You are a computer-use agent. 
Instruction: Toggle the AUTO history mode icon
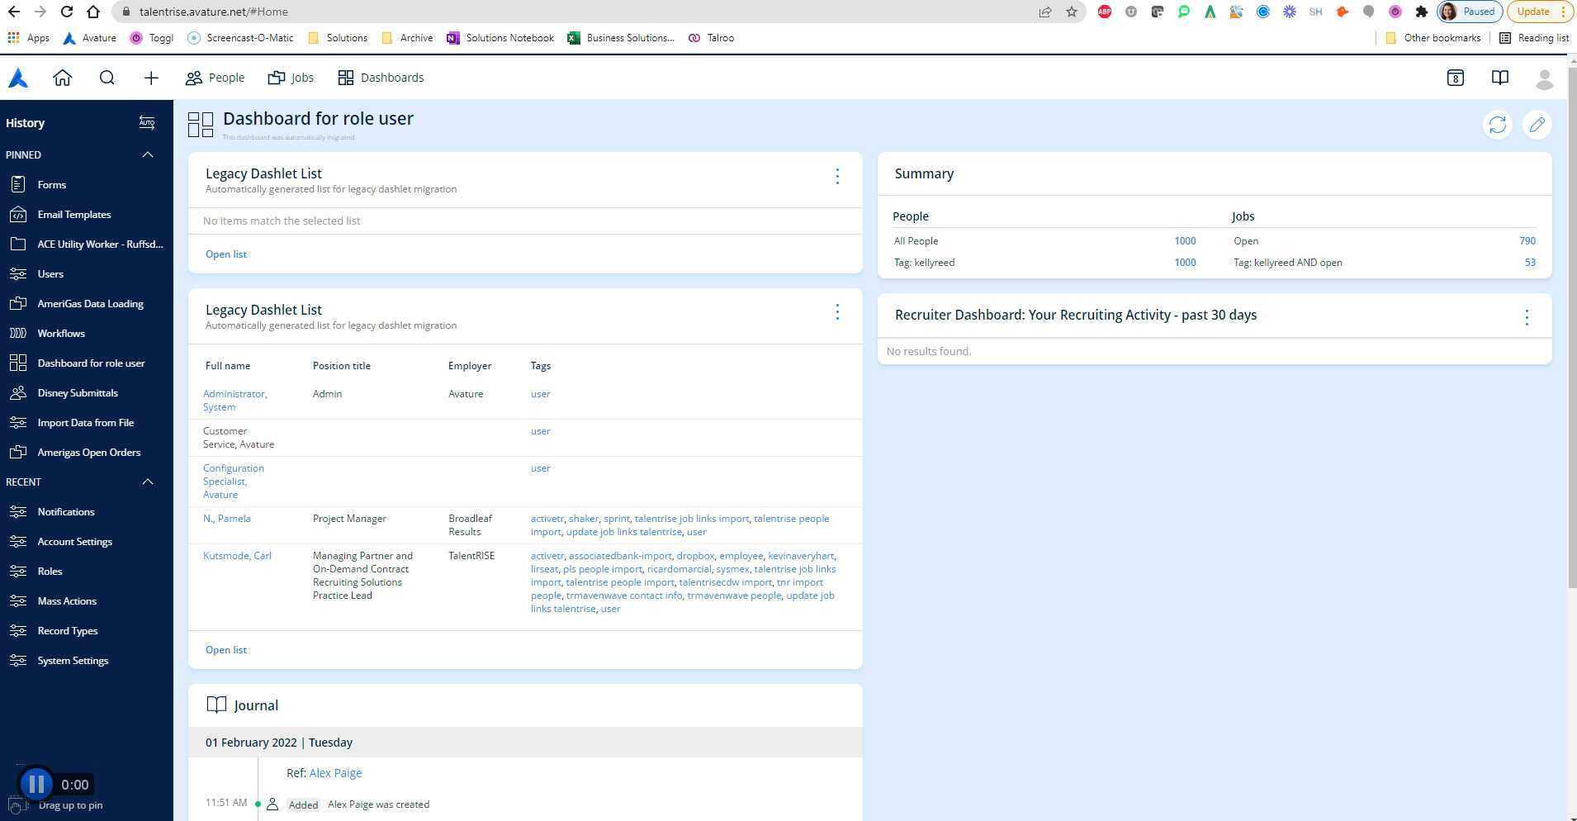coord(146,122)
